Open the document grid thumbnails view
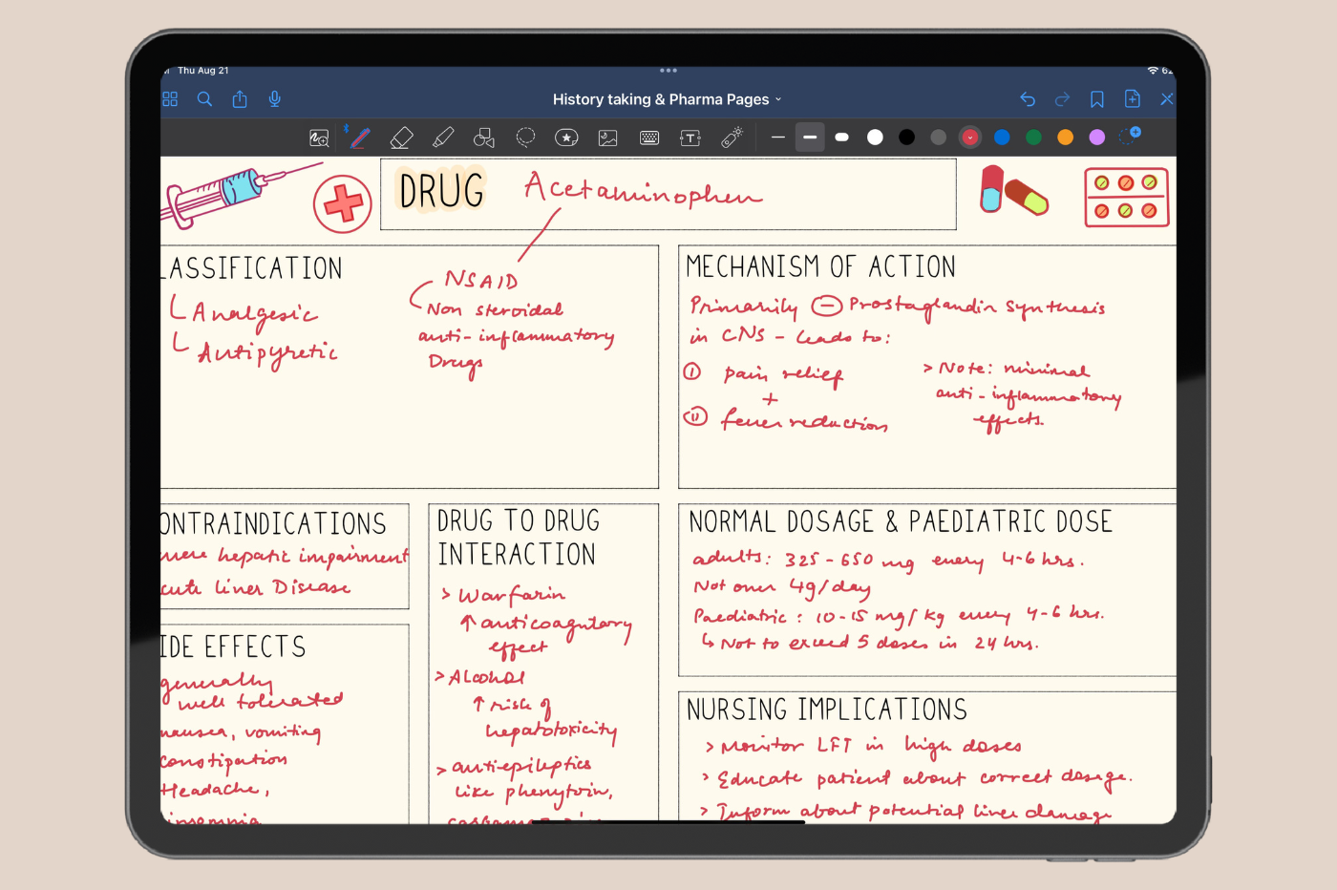 (170, 99)
